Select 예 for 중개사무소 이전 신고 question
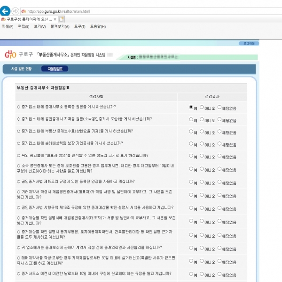 coord(191,274)
